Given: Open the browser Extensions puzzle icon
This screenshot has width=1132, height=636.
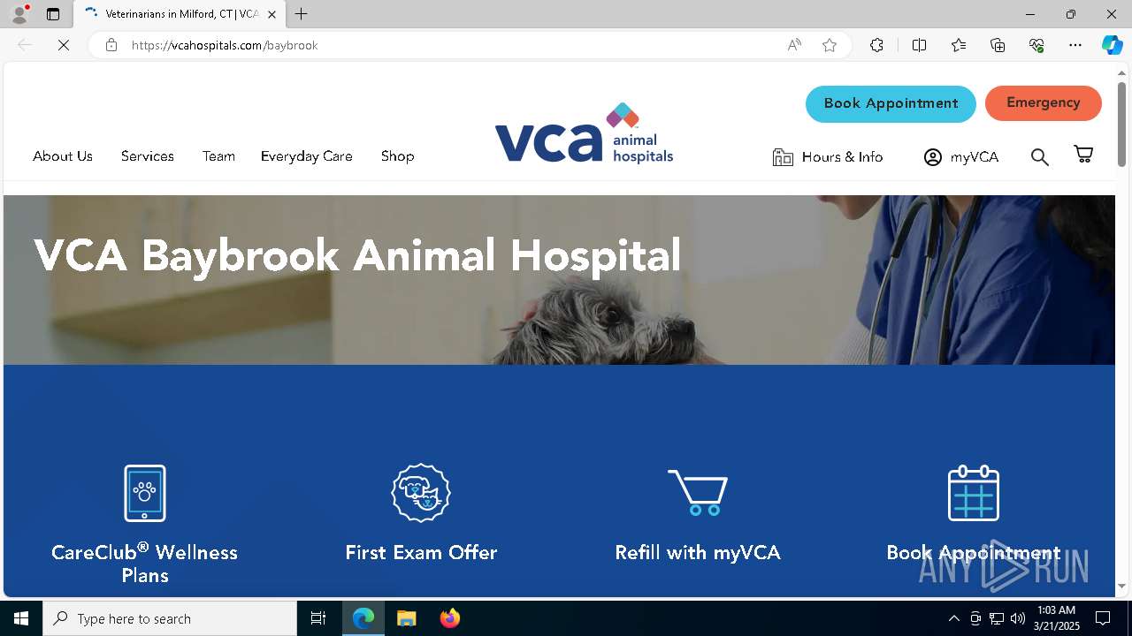Looking at the screenshot, I should point(876,45).
